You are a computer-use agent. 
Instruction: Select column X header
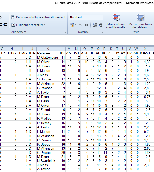tap(145, 49)
